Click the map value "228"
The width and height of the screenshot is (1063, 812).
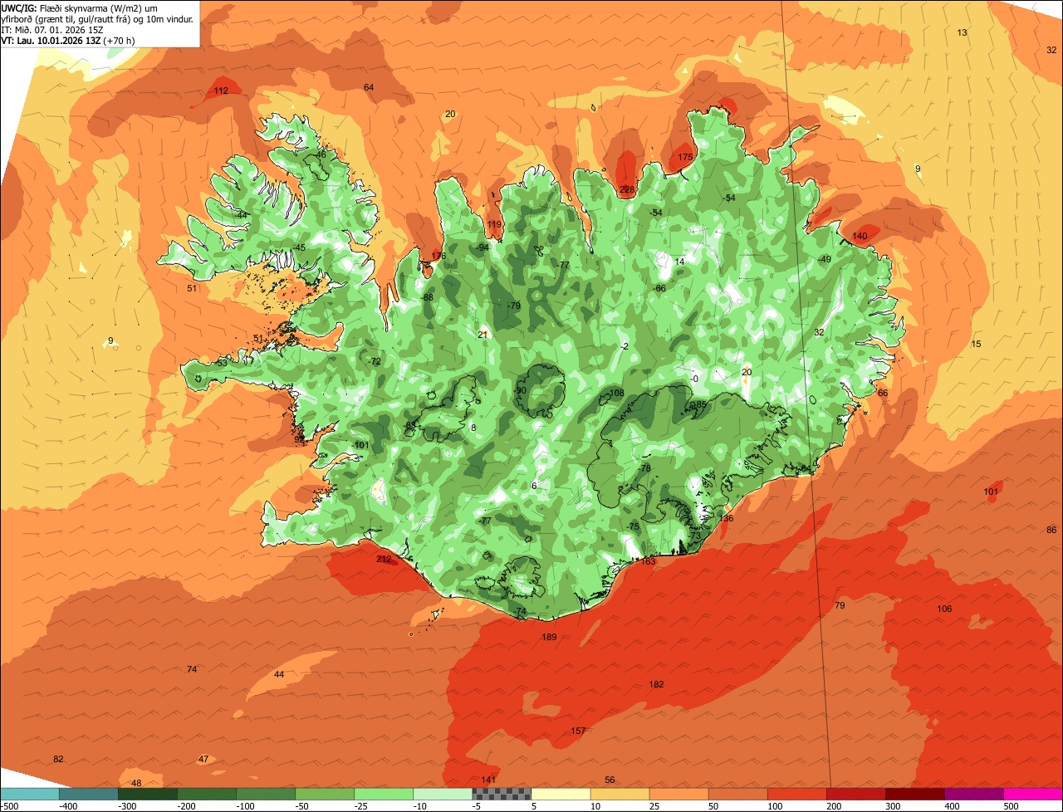[627, 189]
